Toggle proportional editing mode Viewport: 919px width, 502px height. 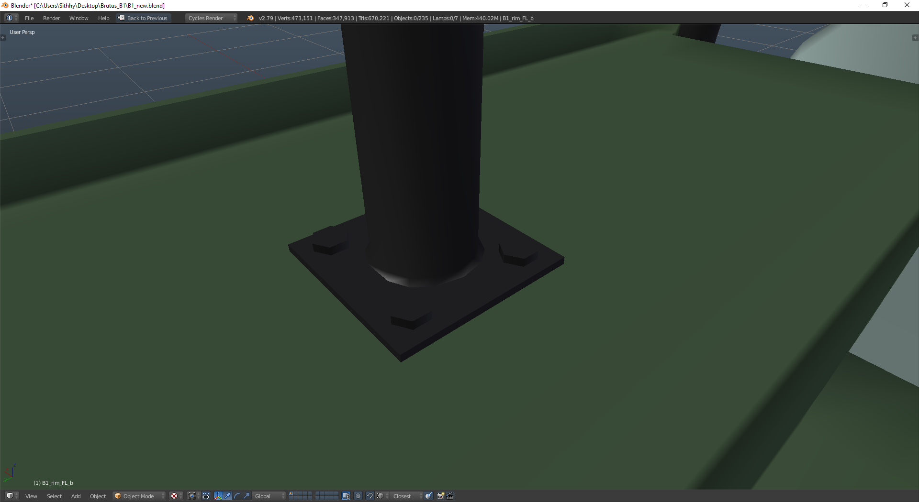tap(358, 496)
